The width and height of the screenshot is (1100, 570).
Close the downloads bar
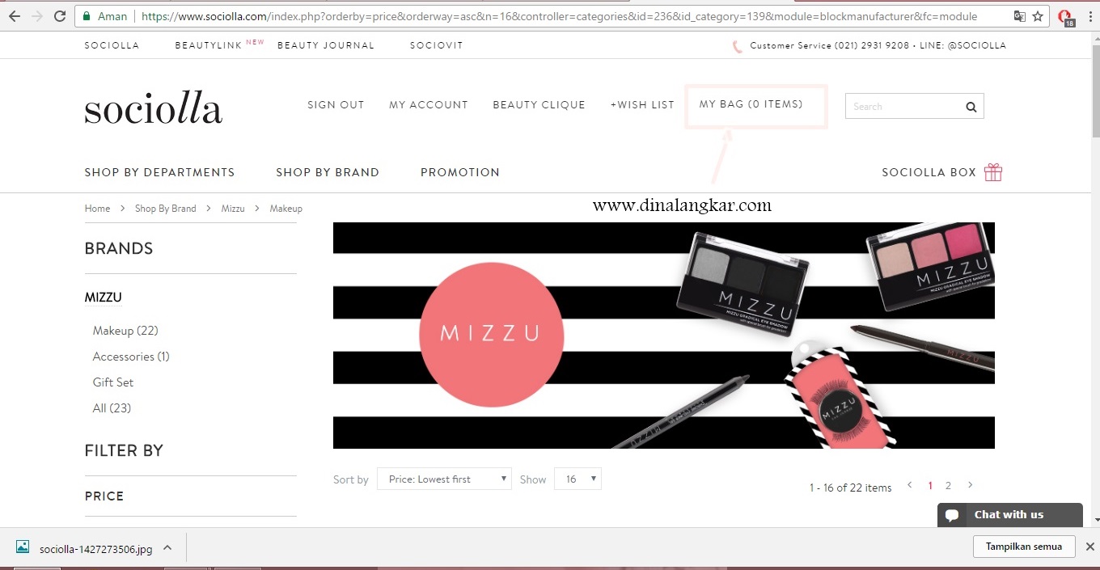(x=1089, y=547)
